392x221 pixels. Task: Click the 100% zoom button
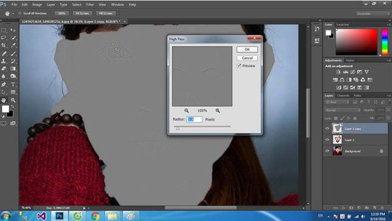(x=62, y=14)
